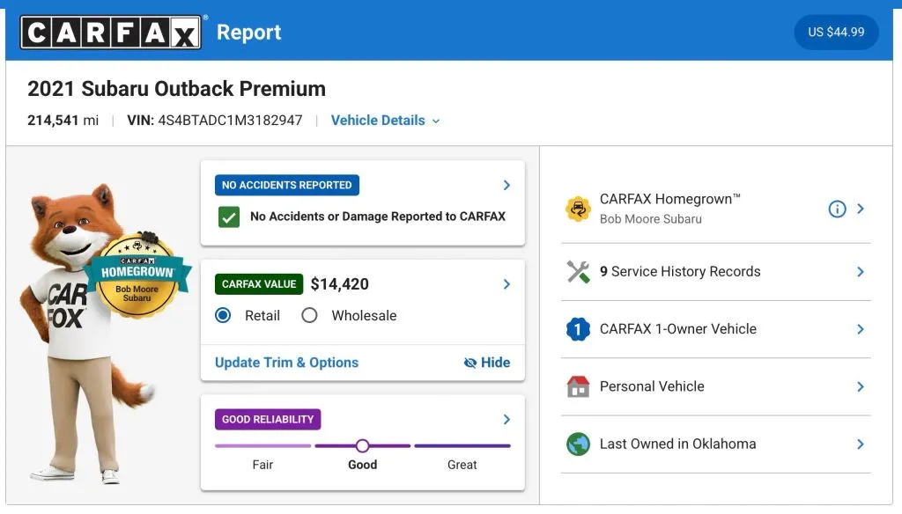The width and height of the screenshot is (902, 514).
Task: Click the Bob Moore Subaru dealer name
Action: point(651,219)
